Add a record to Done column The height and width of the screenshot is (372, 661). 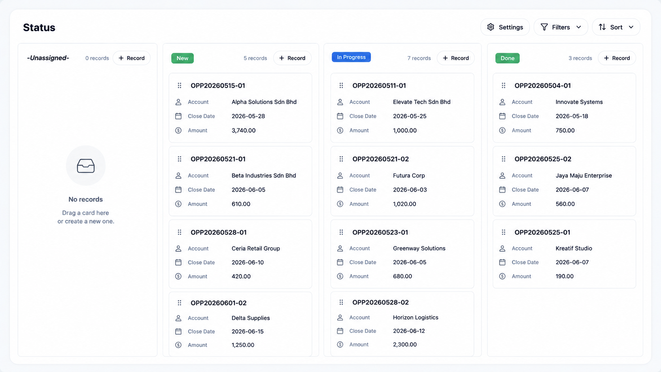pyautogui.click(x=617, y=58)
